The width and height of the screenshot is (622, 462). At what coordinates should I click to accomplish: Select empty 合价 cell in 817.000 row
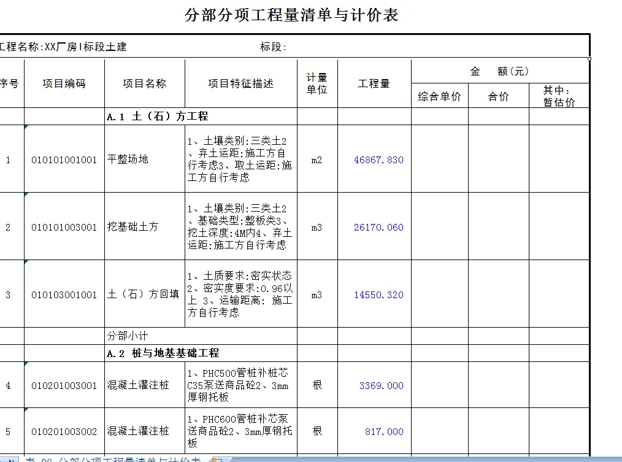click(498, 431)
